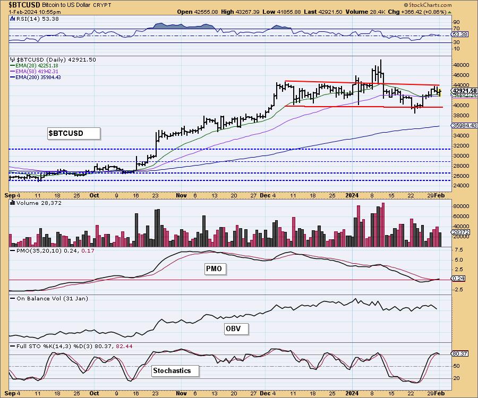478x398 pixels.
Task: Click the 80.37 stochastics value tag
Action: pyautogui.click(x=460, y=353)
